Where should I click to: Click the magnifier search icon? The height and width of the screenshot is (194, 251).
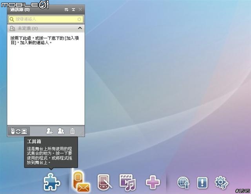(12, 19)
